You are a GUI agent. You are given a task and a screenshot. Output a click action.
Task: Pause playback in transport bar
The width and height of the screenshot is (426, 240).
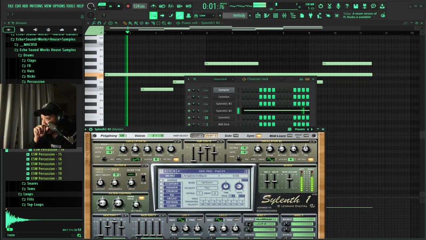pyautogui.click(x=110, y=6)
